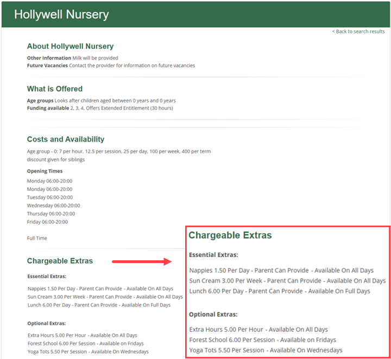Select the About Hollywell Nursery heading

point(70,47)
